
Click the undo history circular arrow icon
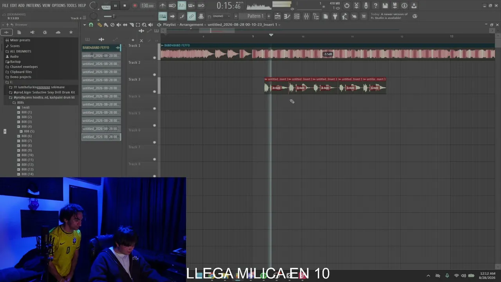point(347,5)
